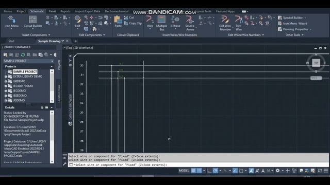This screenshot has height=185, width=330.
Task: Switch to the Start drawing tab
Action: coord(11,41)
